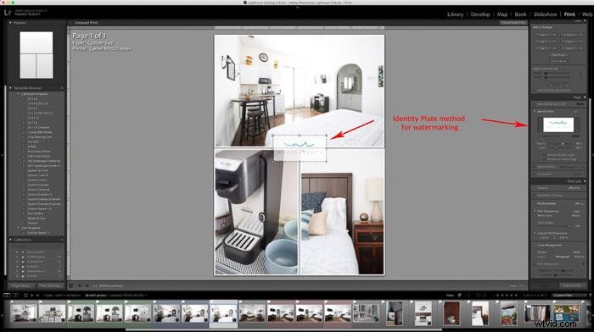Open grid view from filmstrip bar icon

[x=25, y=296]
